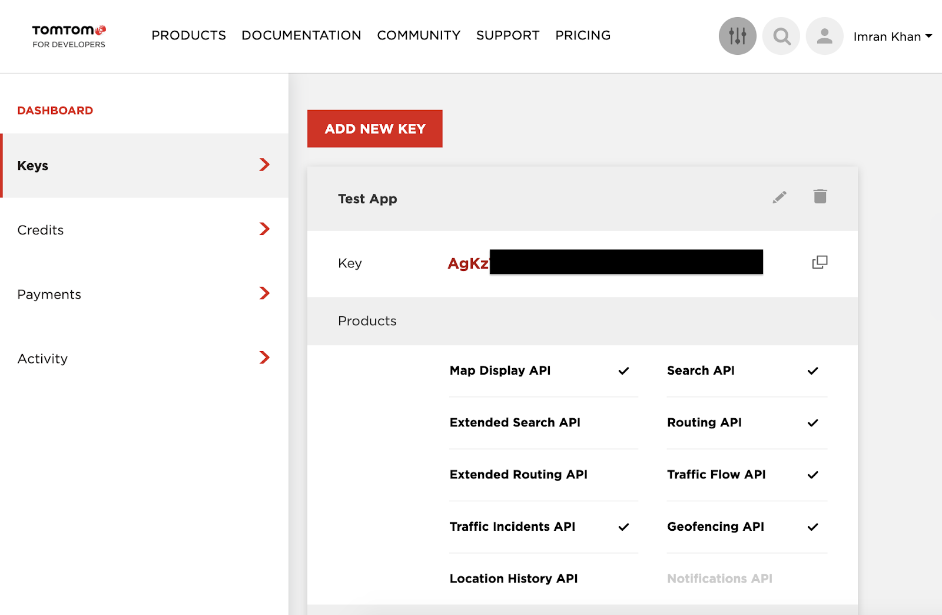
Task: Open Activity section chevron arrow
Action: tap(264, 357)
